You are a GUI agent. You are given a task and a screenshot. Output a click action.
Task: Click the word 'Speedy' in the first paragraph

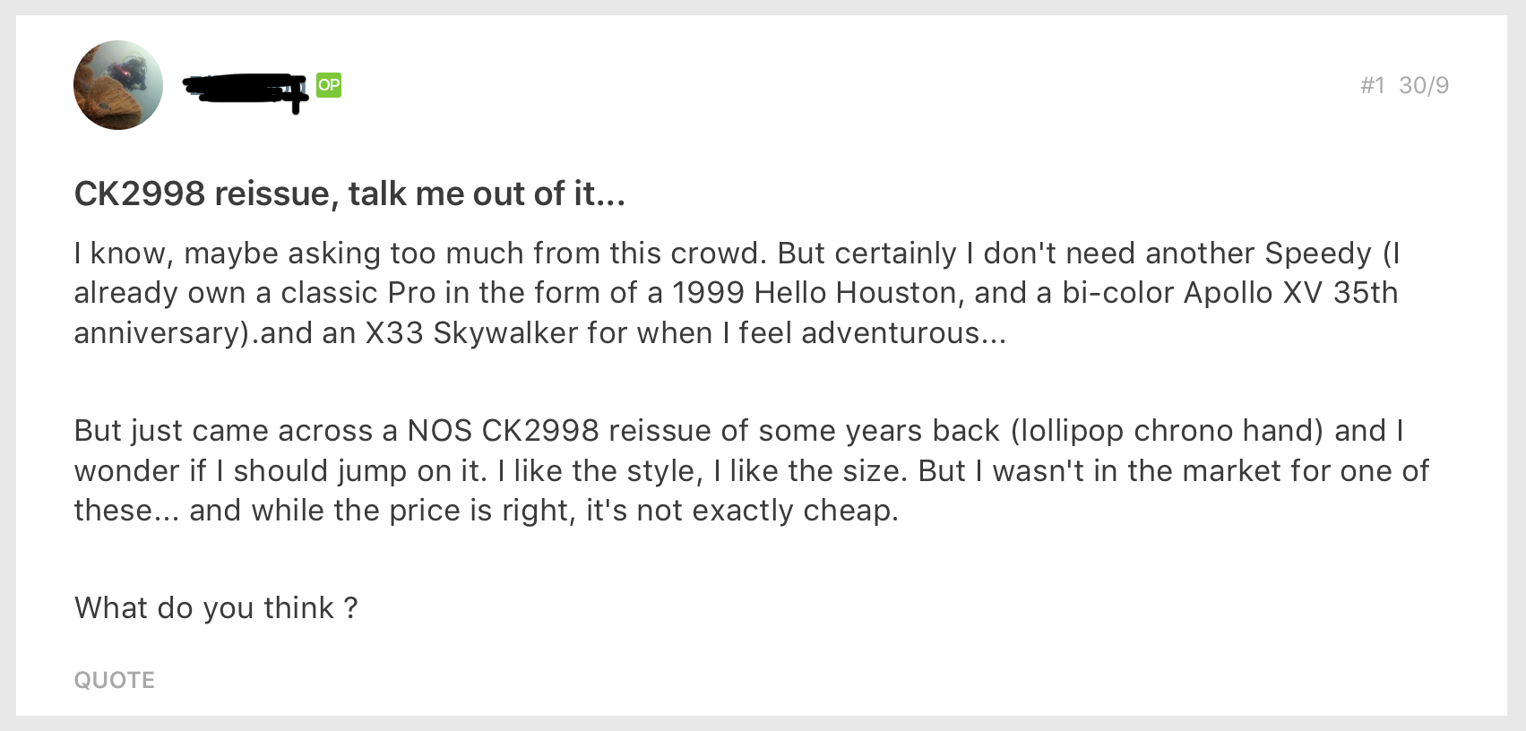pyautogui.click(x=1317, y=254)
